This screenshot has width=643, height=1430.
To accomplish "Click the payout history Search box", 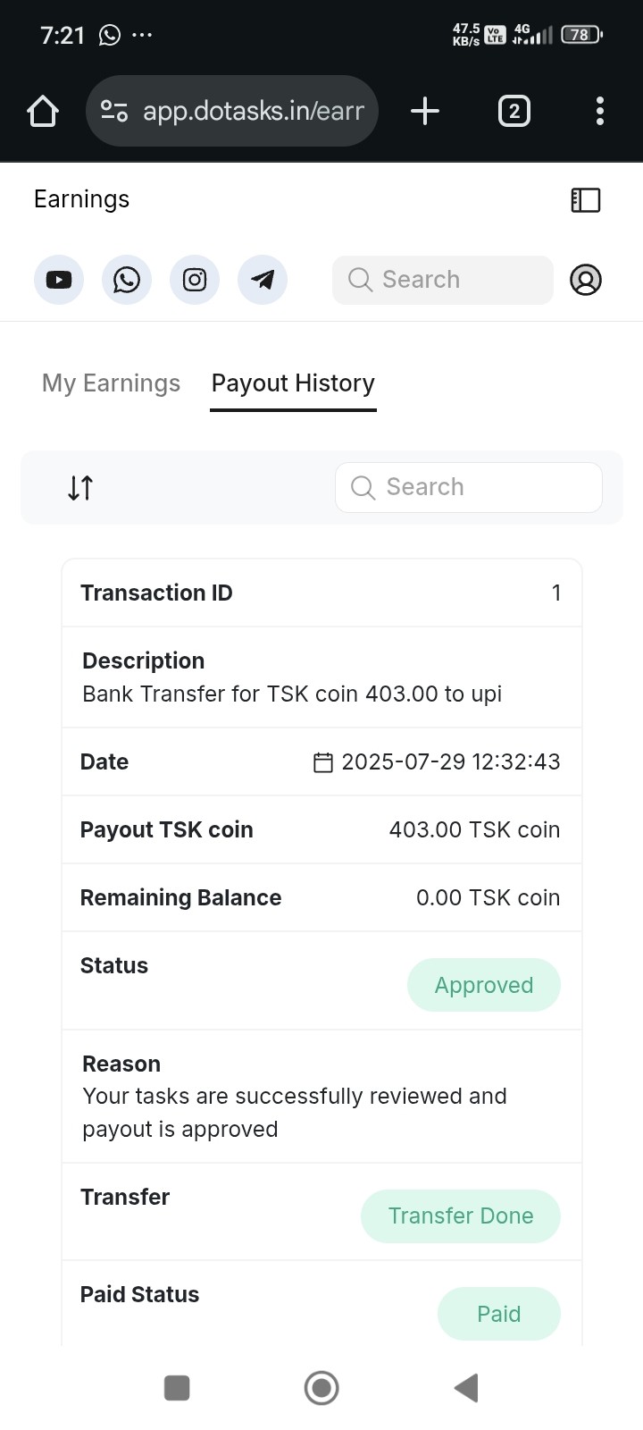I will tap(469, 487).
